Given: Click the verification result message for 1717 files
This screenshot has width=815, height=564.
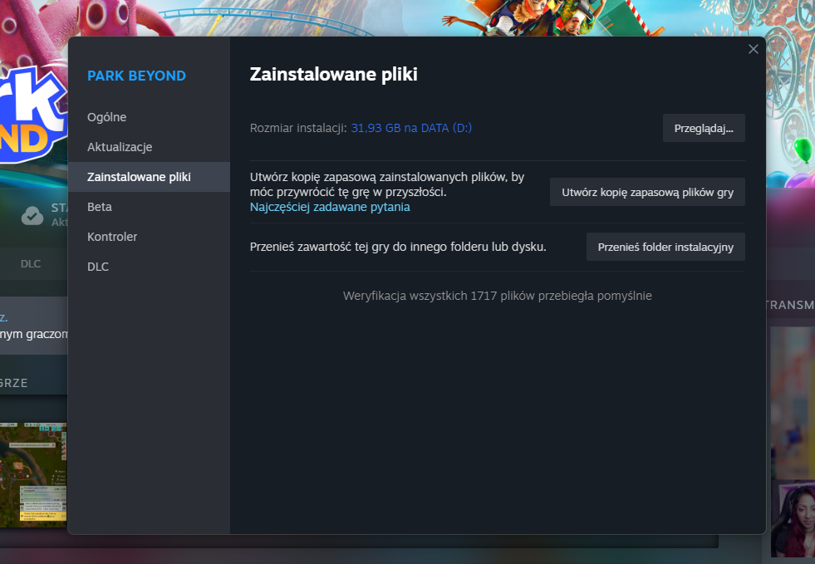Looking at the screenshot, I should [x=498, y=296].
